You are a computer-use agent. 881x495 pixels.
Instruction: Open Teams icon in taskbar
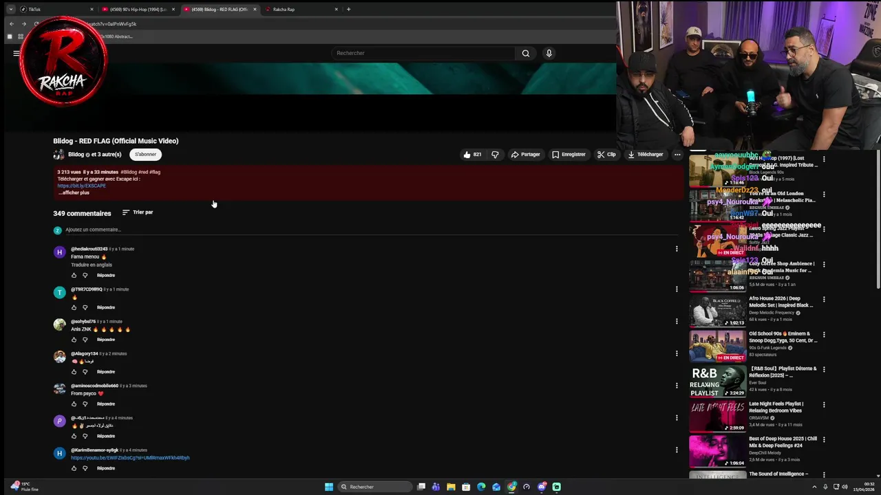tap(436, 487)
